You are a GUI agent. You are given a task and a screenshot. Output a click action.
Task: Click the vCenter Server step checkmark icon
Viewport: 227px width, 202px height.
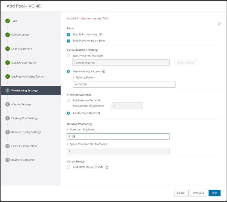(x=8, y=35)
